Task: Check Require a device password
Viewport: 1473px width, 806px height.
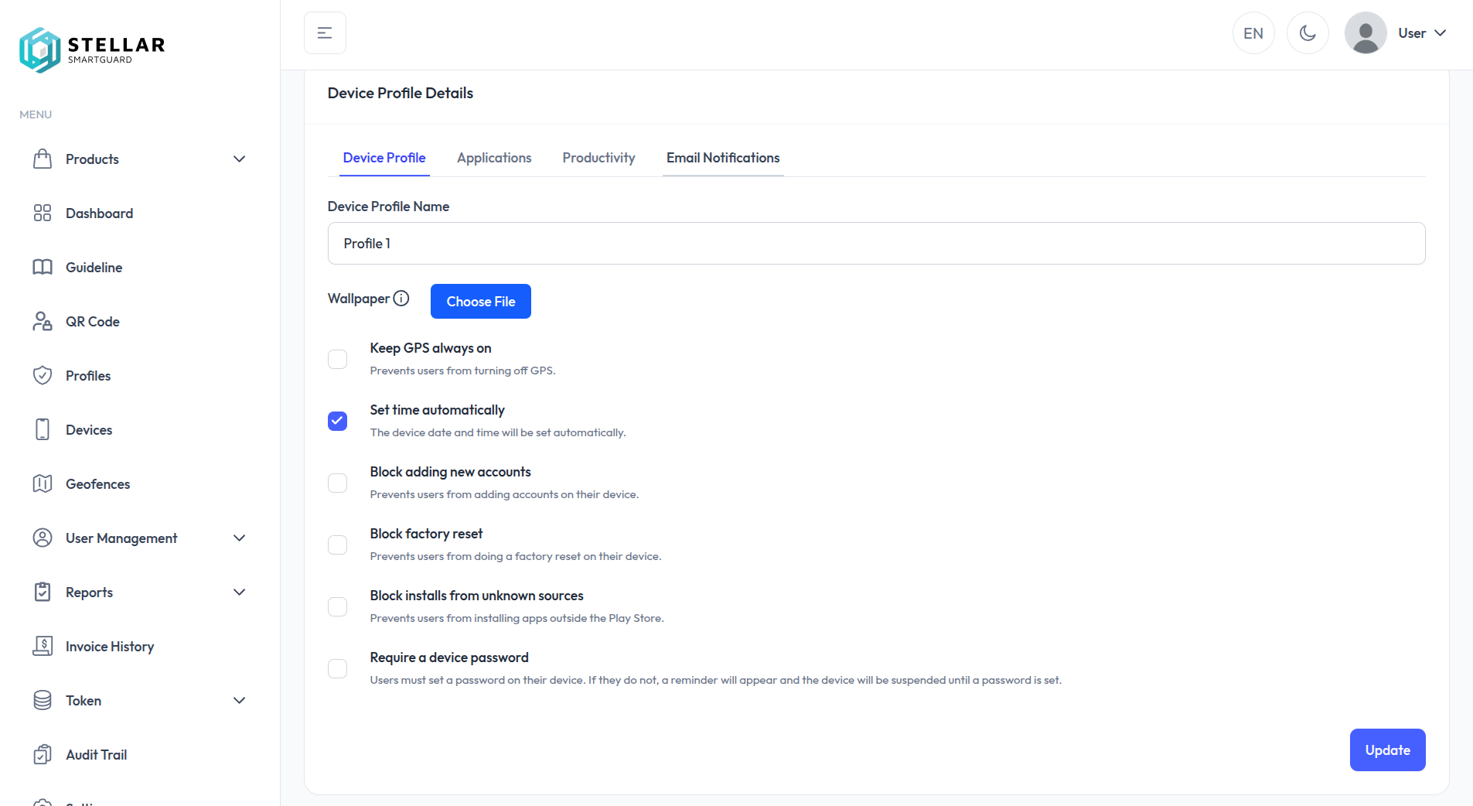Action: tap(338, 669)
